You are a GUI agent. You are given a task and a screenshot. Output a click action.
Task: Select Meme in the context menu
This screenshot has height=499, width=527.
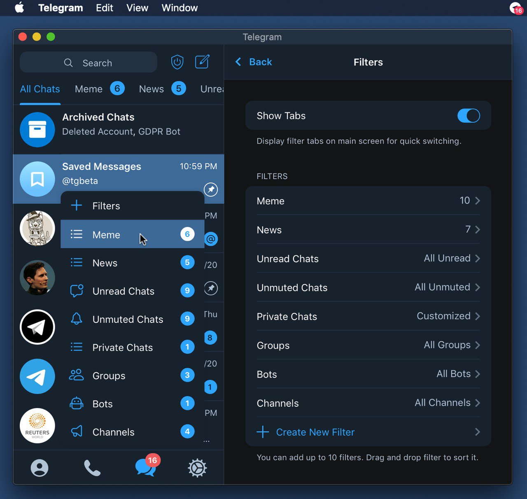133,234
